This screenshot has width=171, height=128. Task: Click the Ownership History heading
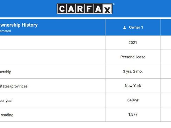(19, 25)
